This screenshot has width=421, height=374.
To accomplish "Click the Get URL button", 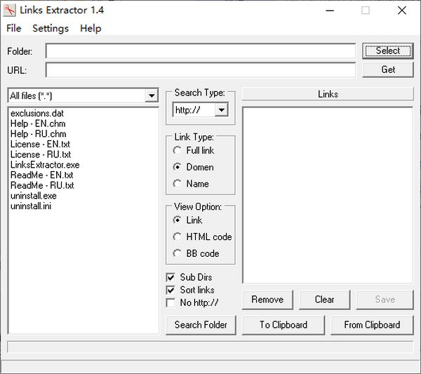I will [388, 69].
